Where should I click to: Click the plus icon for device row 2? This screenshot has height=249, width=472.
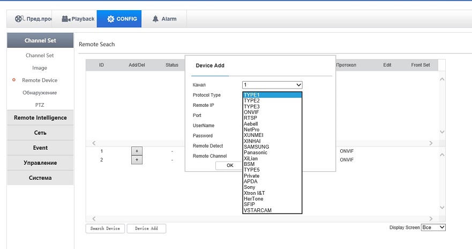(137, 160)
